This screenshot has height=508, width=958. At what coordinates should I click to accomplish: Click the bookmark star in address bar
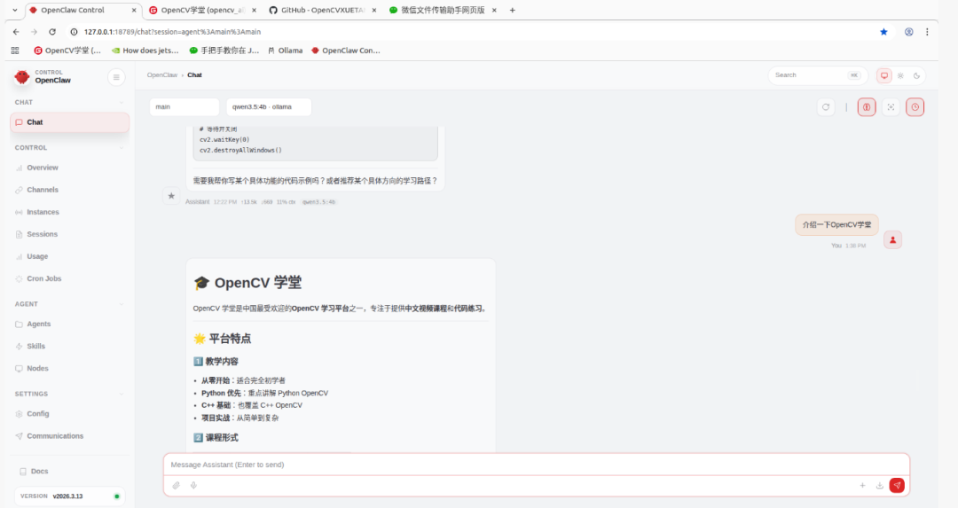[883, 32]
